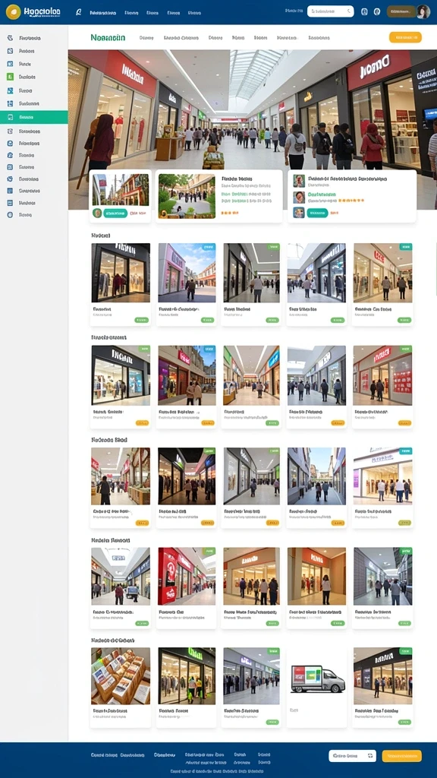Click the orange button in the sub-navigation bar
This screenshot has width=437, height=778.
coord(405,37)
